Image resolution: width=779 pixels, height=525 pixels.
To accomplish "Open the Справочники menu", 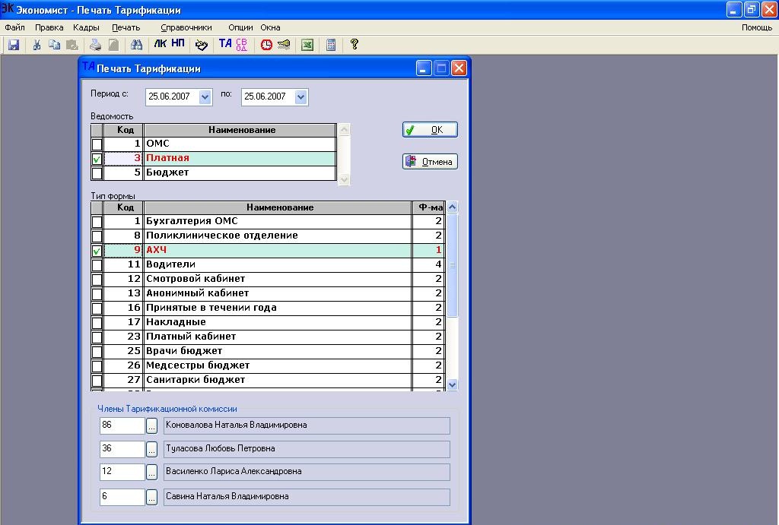I will point(186,28).
